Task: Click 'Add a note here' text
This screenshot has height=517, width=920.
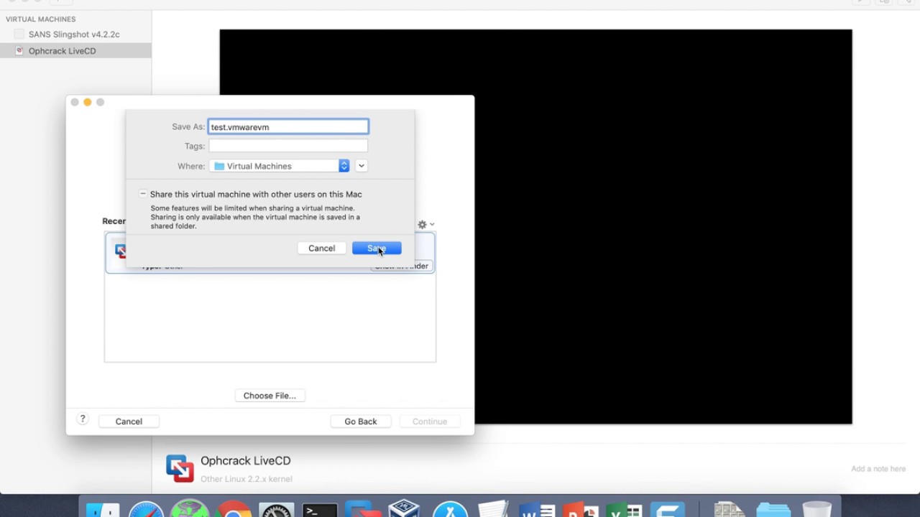Action: click(x=878, y=469)
